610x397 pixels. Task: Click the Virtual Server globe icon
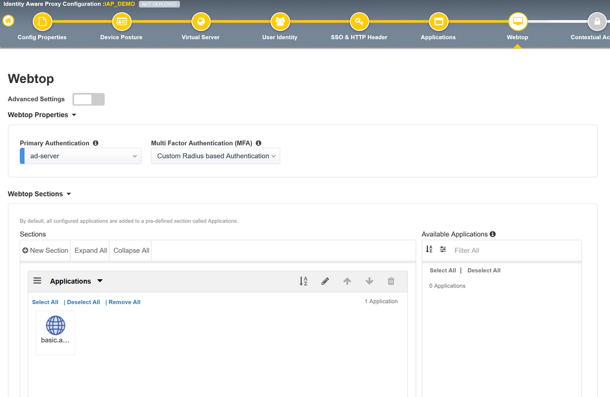coord(200,22)
